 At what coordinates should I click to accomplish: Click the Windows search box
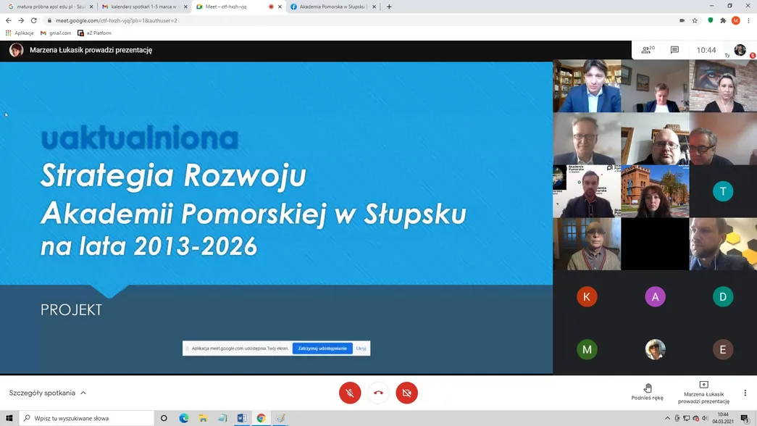coord(87,418)
